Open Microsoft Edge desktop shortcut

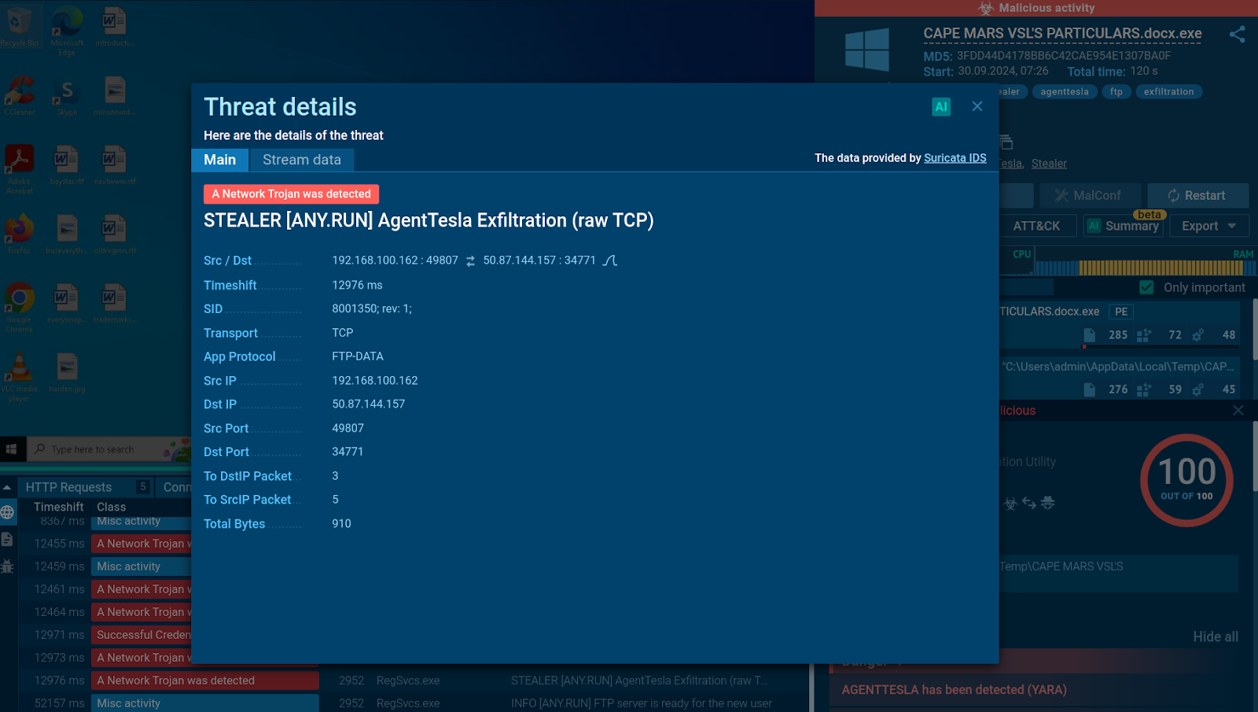click(67, 31)
